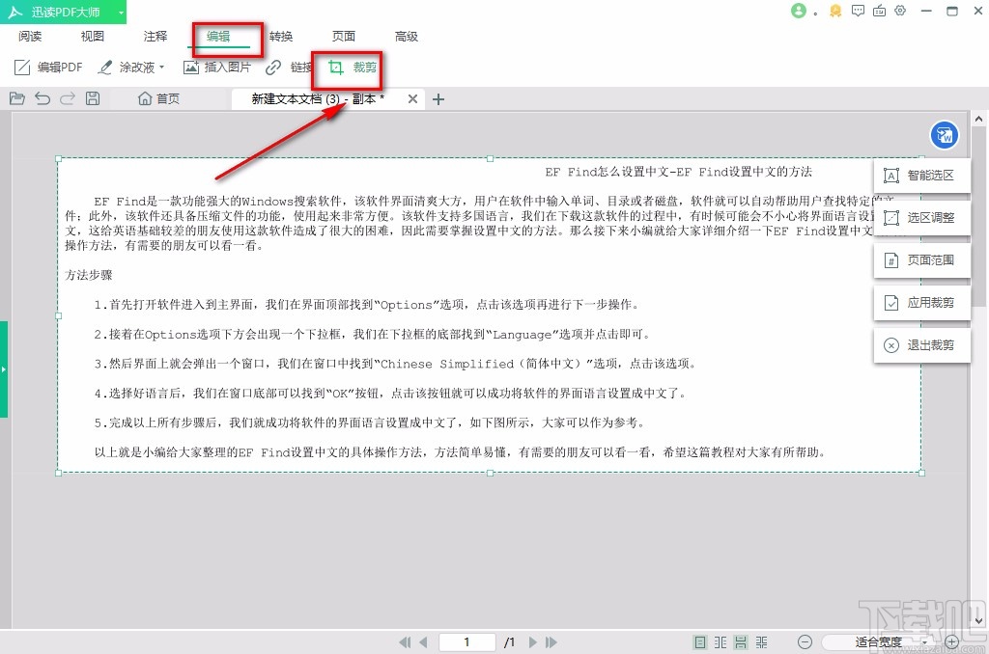Click the 迅读PDF大师 logo icon
This screenshot has height=654, width=989.
pos(15,12)
